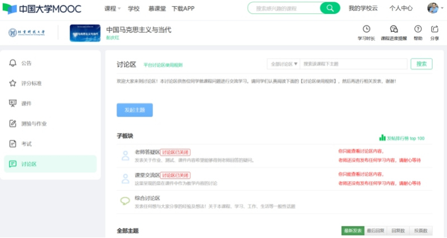The height and width of the screenshot is (238, 447).
Task: Click the 学习时长 clock icon
Action: tap(366, 29)
